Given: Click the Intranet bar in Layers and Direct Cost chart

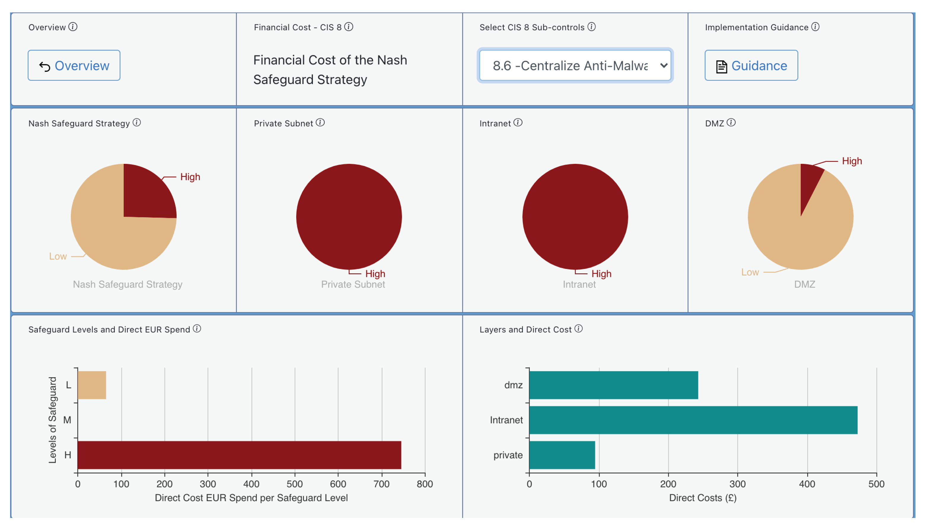Looking at the screenshot, I should [693, 420].
